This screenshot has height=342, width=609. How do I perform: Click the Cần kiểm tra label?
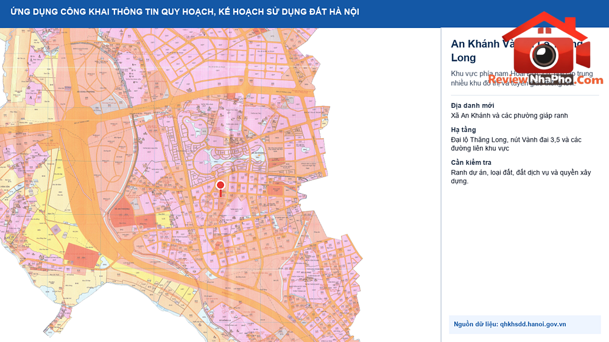(x=471, y=162)
